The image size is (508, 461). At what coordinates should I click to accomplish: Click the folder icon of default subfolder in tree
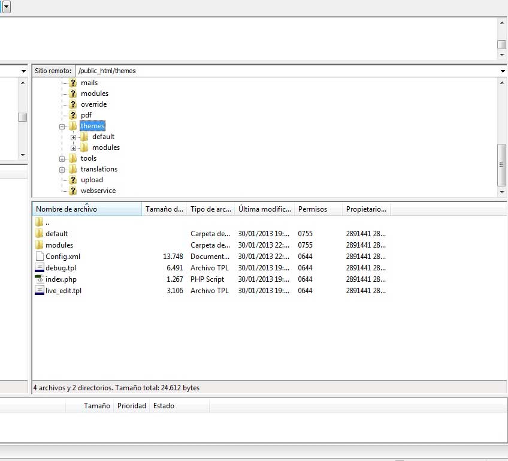(x=84, y=137)
